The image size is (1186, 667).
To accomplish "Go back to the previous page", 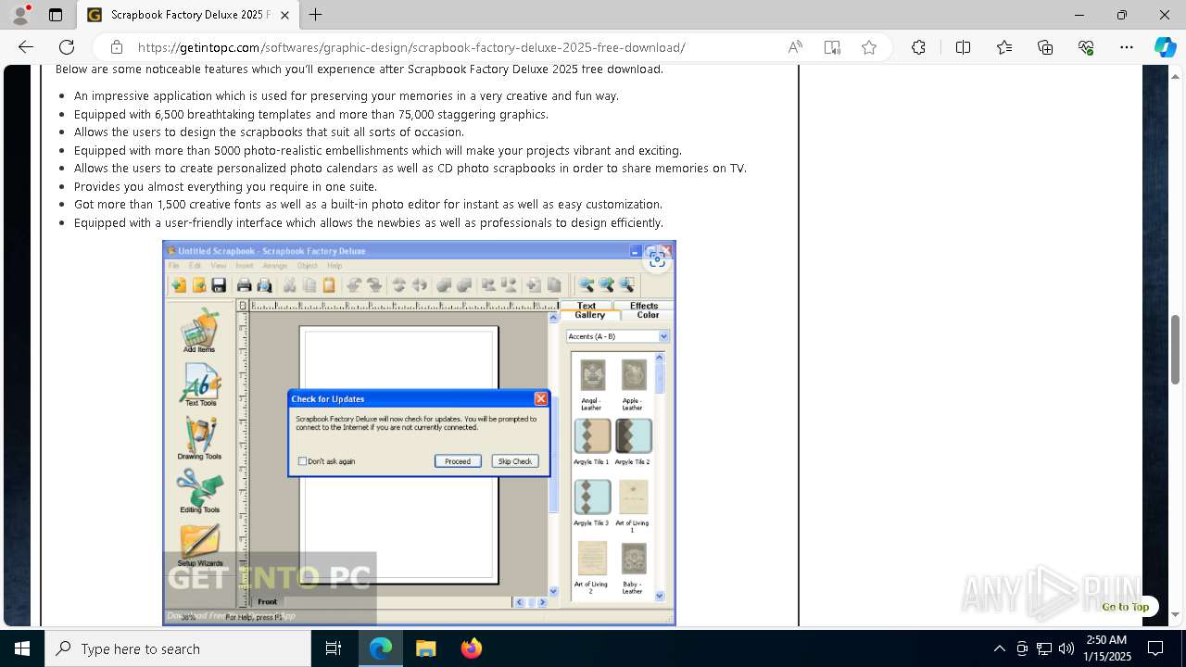I will point(26,47).
